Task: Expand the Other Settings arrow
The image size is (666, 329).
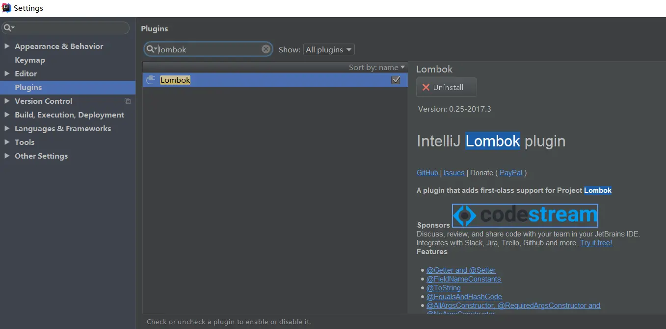Action: click(x=7, y=156)
